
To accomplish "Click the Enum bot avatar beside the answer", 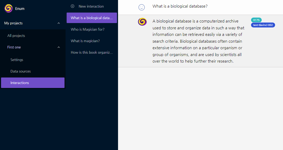I will pyautogui.click(x=142, y=22).
